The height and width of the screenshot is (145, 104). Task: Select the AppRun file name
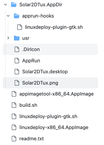(31, 61)
